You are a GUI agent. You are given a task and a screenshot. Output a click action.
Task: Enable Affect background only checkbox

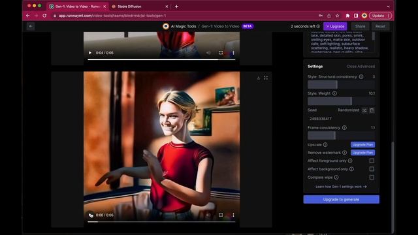tap(372, 169)
